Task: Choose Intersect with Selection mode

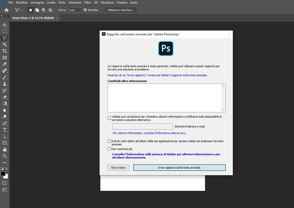Action: [50, 10]
